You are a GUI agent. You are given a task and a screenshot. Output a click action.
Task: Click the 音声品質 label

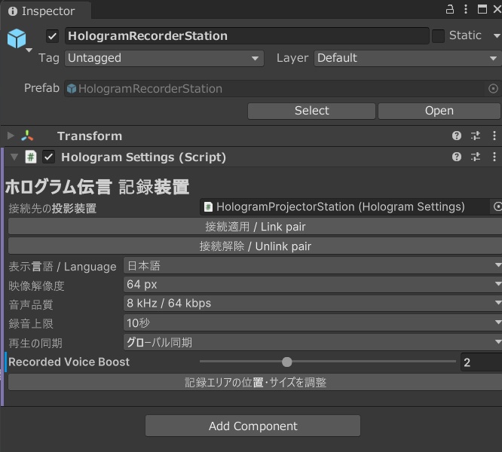pyautogui.click(x=31, y=304)
